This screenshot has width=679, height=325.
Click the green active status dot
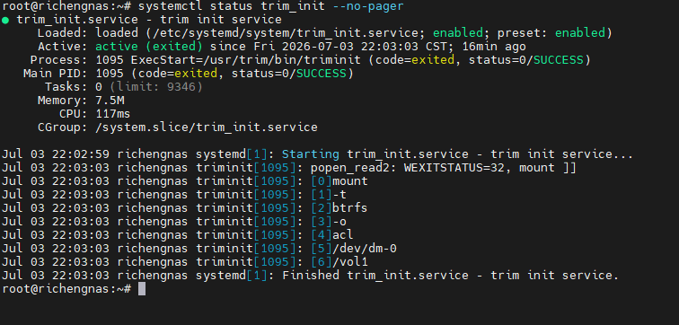pyautogui.click(x=4, y=20)
